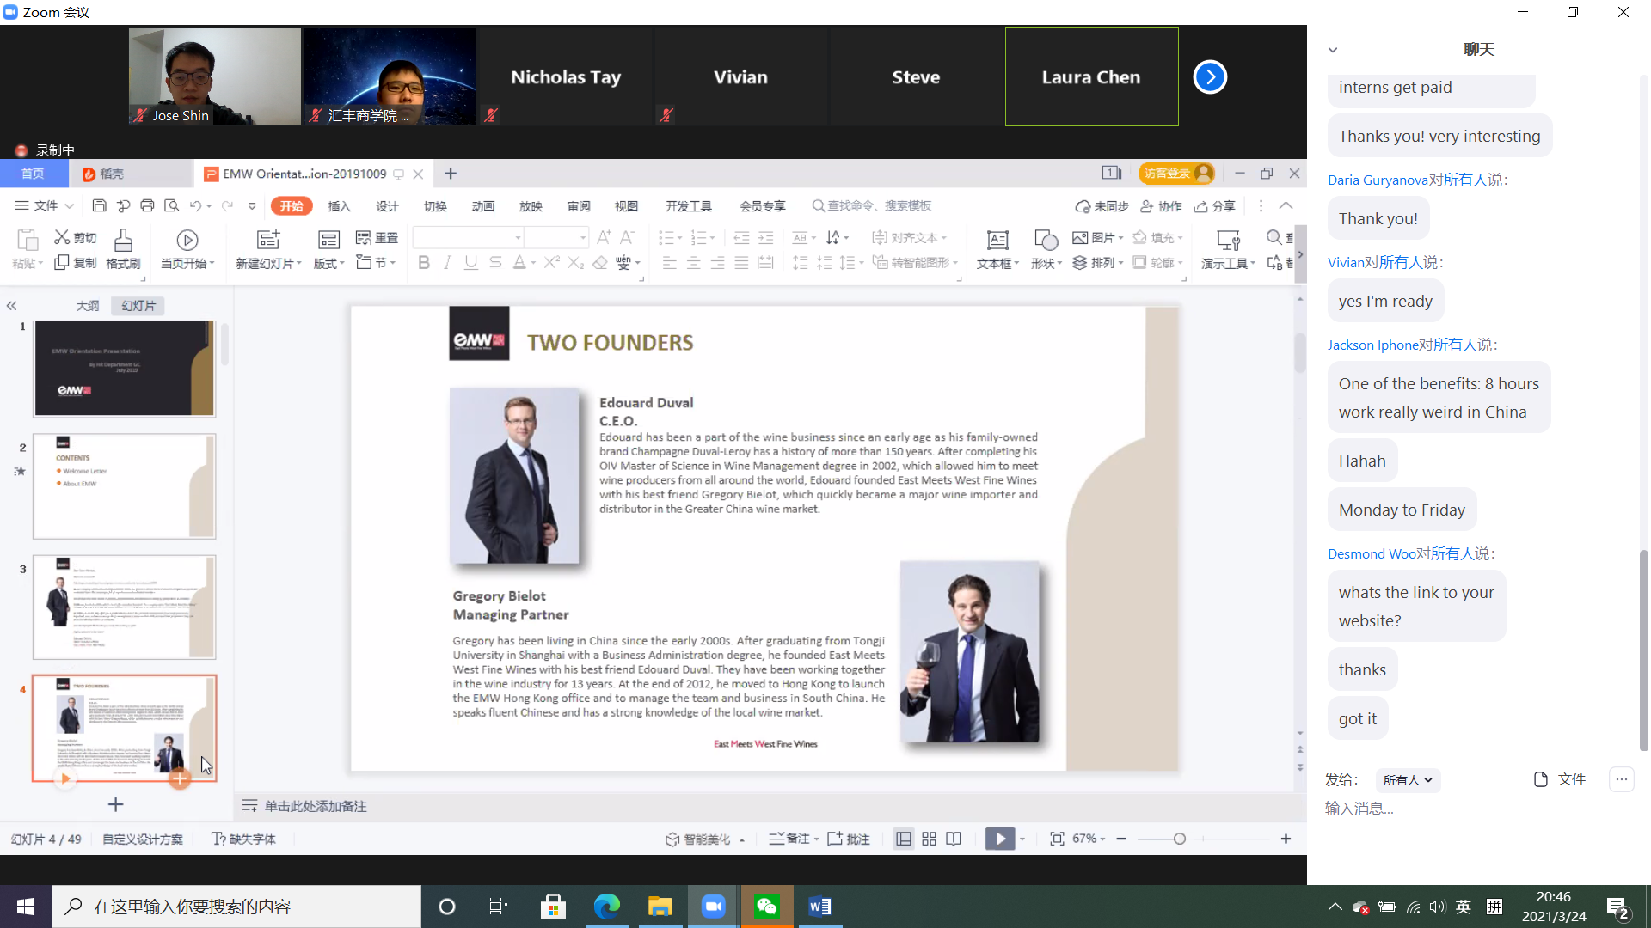The height and width of the screenshot is (928, 1651).
Task: Toggle italic formatting
Action: click(447, 262)
